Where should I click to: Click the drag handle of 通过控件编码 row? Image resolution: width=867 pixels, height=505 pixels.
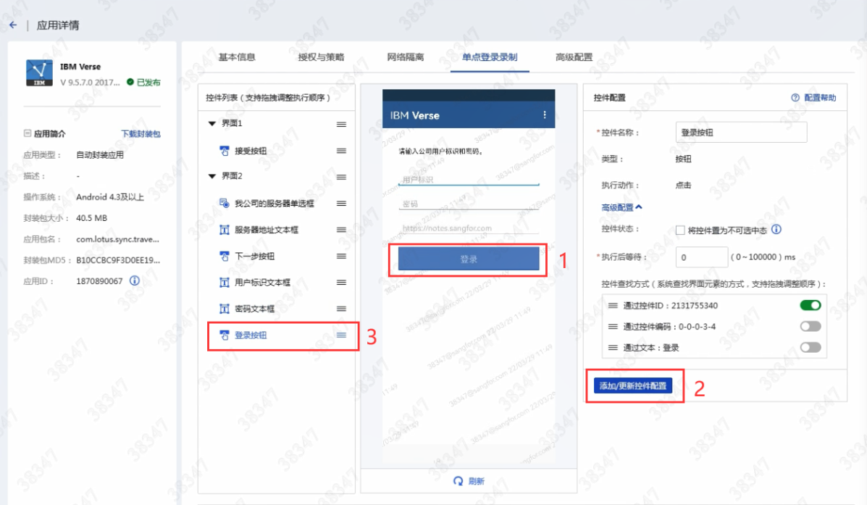[613, 327]
